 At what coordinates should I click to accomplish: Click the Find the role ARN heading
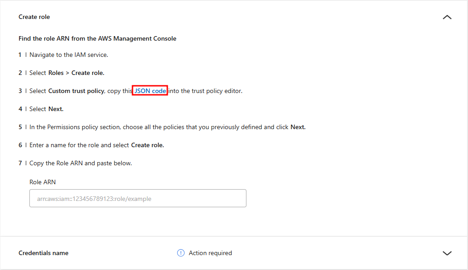(x=97, y=38)
